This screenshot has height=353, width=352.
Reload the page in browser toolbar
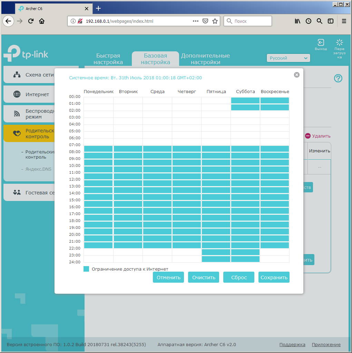(31, 21)
